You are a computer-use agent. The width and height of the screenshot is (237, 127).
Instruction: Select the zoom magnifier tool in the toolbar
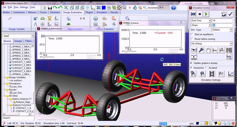click(x=145, y=8)
